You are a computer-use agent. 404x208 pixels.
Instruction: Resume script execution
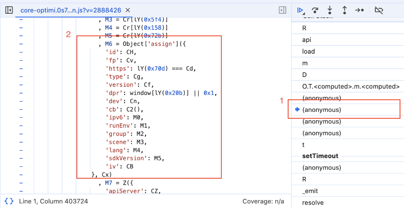click(300, 10)
